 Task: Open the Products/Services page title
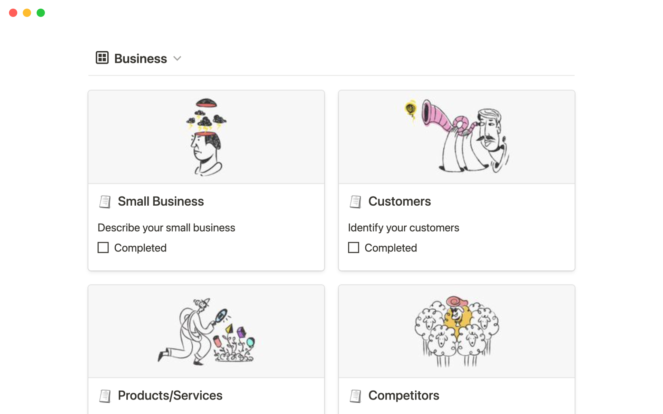(170, 396)
